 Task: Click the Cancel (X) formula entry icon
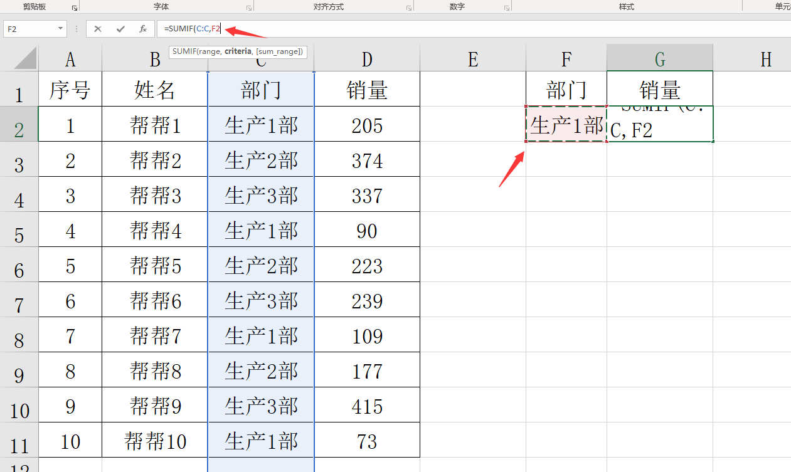point(98,29)
